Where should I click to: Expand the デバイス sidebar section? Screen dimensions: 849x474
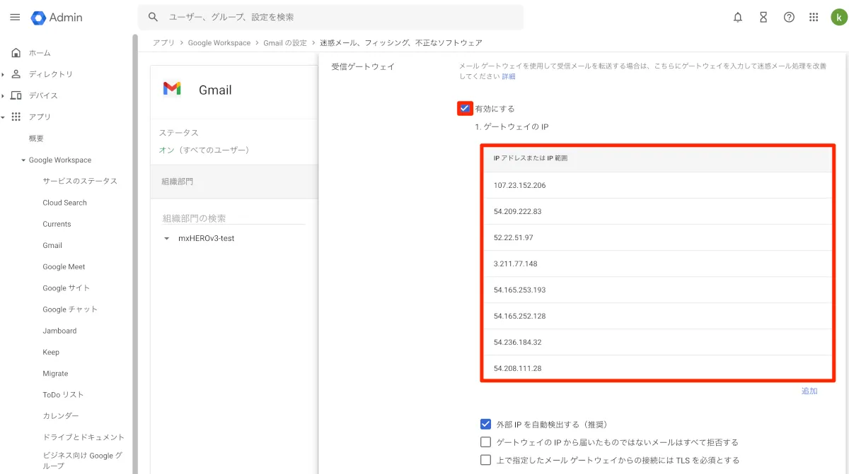(4, 95)
